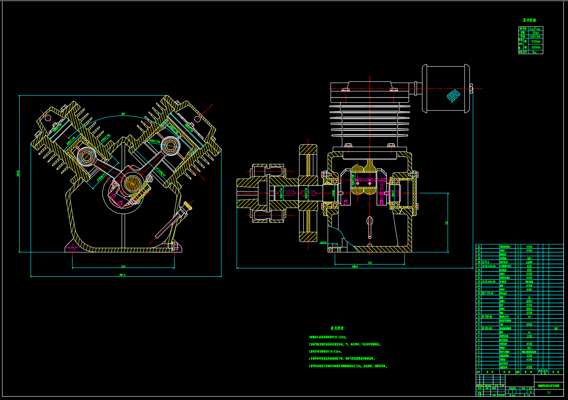Select the crankshaft center in front view
568x400 pixels.
click(131, 183)
